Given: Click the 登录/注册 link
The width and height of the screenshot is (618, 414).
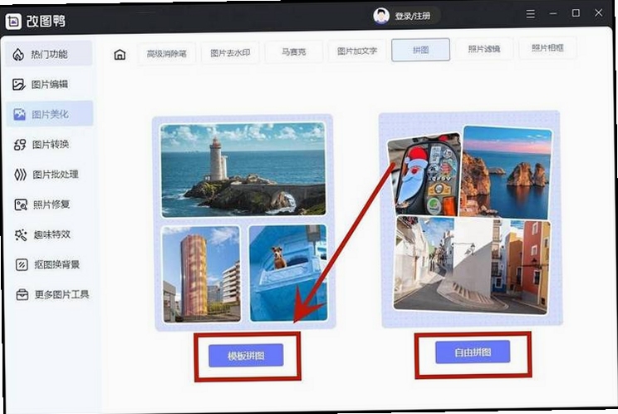Looking at the screenshot, I should pyautogui.click(x=412, y=16).
